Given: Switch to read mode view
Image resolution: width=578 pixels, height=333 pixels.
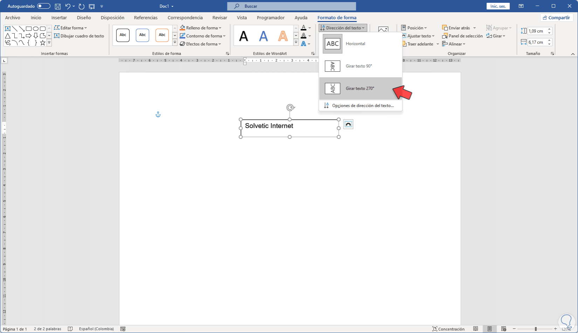Looking at the screenshot, I should 475,329.
